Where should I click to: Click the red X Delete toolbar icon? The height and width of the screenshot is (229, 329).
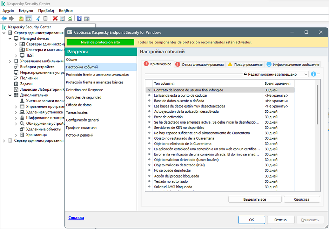point(55,19)
